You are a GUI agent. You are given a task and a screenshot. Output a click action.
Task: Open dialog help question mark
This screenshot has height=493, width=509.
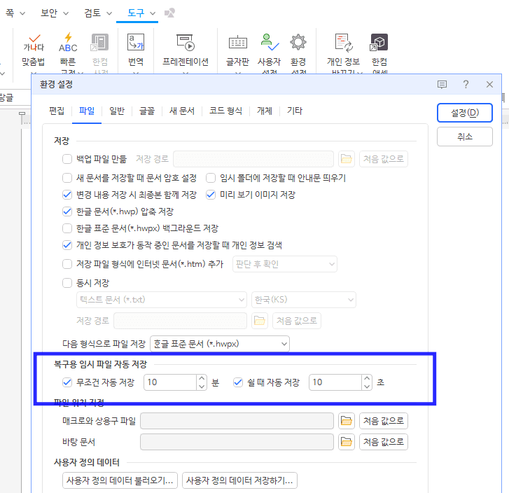[466, 85]
